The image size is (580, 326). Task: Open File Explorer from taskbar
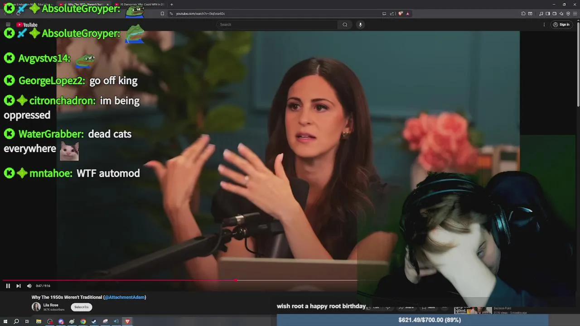click(x=39, y=321)
